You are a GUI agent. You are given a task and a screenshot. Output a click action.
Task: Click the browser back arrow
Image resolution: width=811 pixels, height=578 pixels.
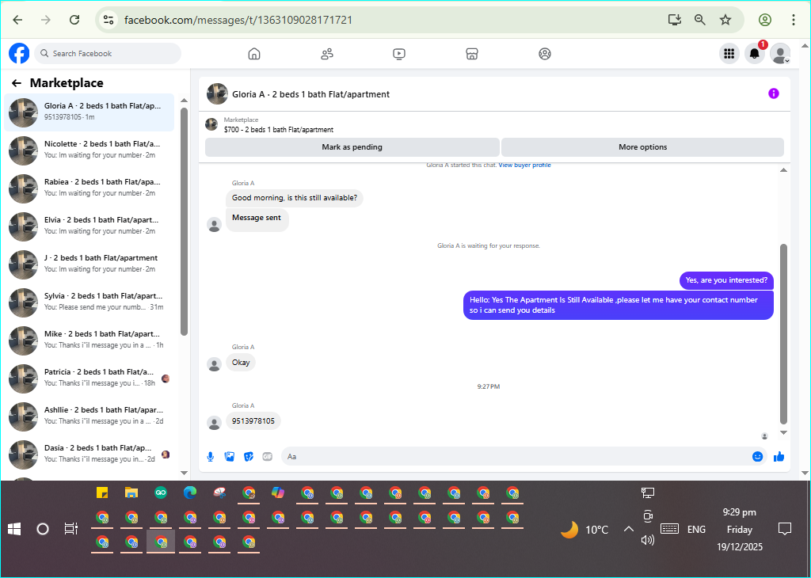click(17, 20)
